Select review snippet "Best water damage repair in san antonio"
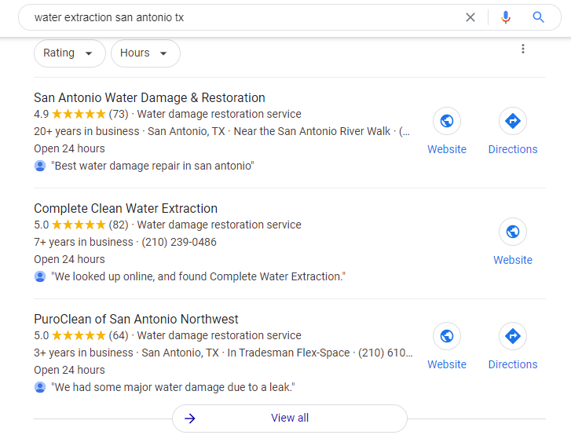Screen dimensions: 571x446 click(x=153, y=166)
